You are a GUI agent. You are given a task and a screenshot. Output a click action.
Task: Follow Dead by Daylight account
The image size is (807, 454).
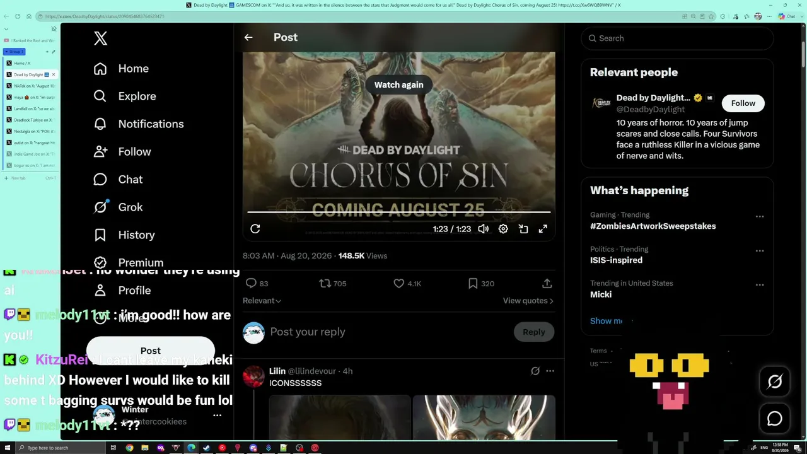(x=743, y=103)
